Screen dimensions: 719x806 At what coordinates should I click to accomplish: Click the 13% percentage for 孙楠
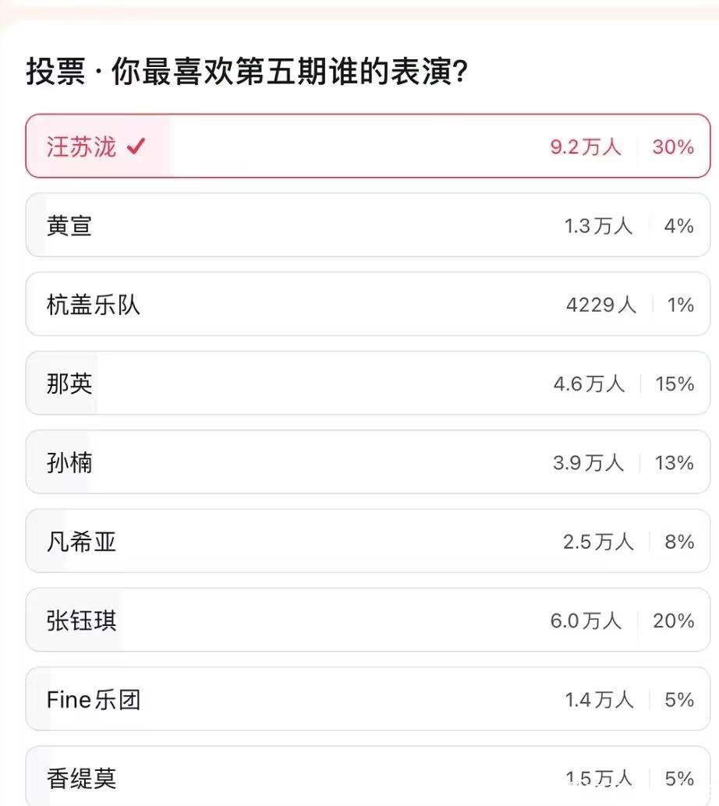click(x=675, y=463)
